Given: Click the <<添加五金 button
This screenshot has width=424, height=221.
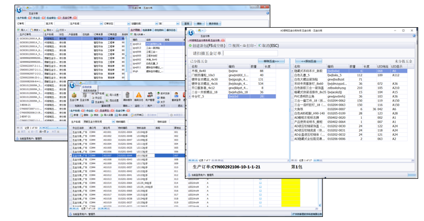Looking at the screenshot, I should pyautogui.click(x=308, y=61).
